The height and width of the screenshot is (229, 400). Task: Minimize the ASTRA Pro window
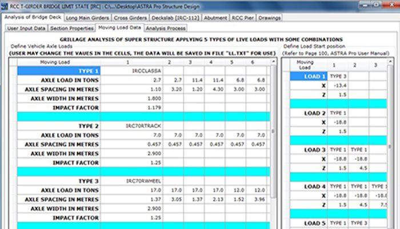click(366, 5)
